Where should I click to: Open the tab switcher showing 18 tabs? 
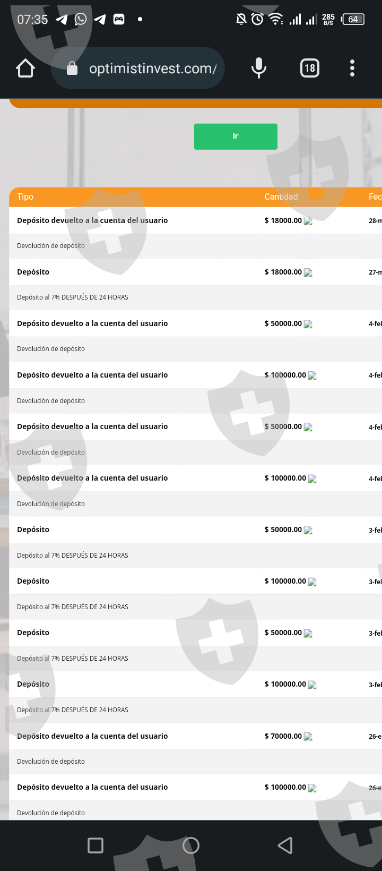click(x=310, y=68)
